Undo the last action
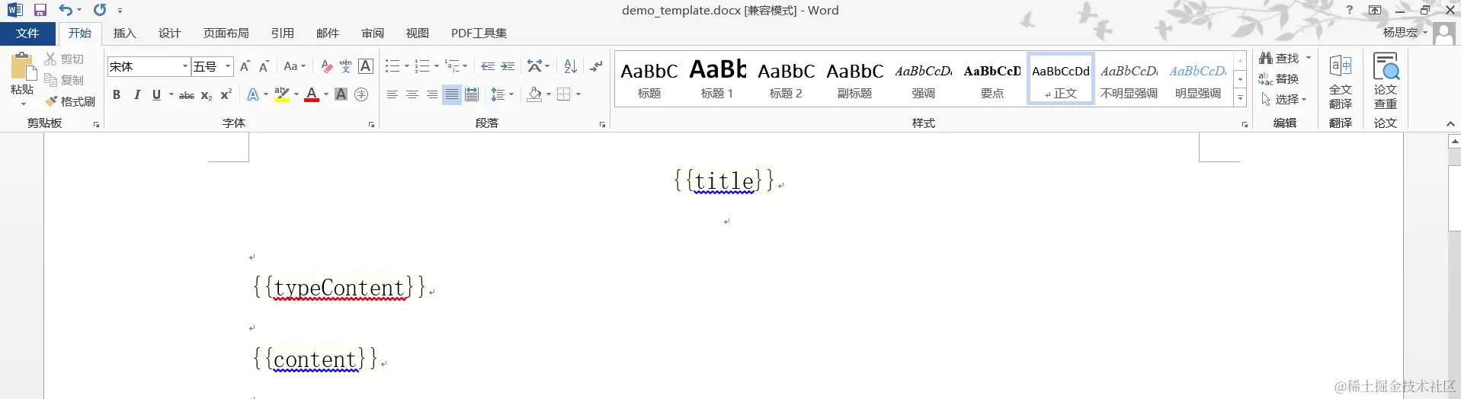The width and height of the screenshot is (1461, 399). point(66,10)
